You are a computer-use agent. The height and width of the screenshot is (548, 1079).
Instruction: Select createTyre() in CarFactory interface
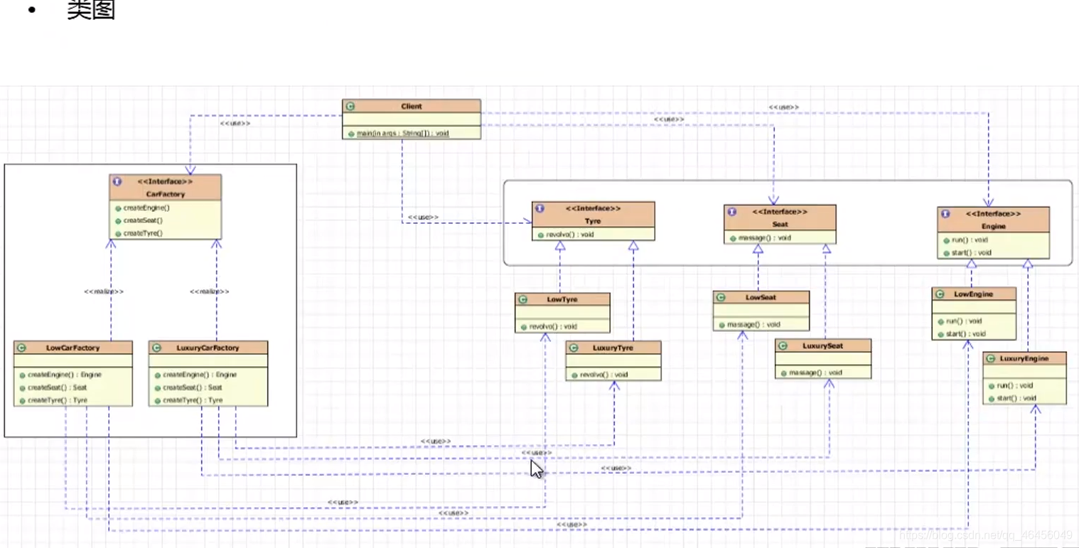[x=143, y=233]
